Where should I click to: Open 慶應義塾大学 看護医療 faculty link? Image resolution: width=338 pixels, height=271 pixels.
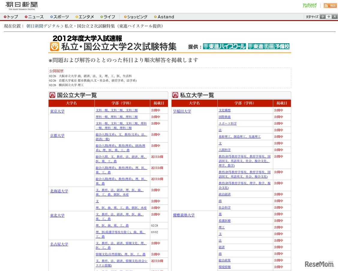point(225,221)
